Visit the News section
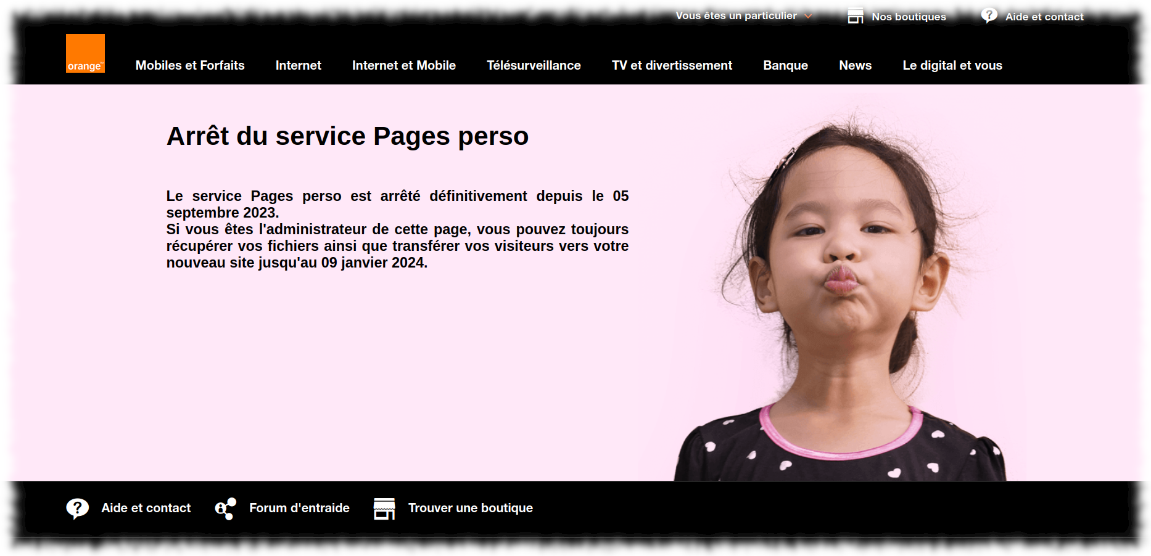The width and height of the screenshot is (1151, 556). 855,65
